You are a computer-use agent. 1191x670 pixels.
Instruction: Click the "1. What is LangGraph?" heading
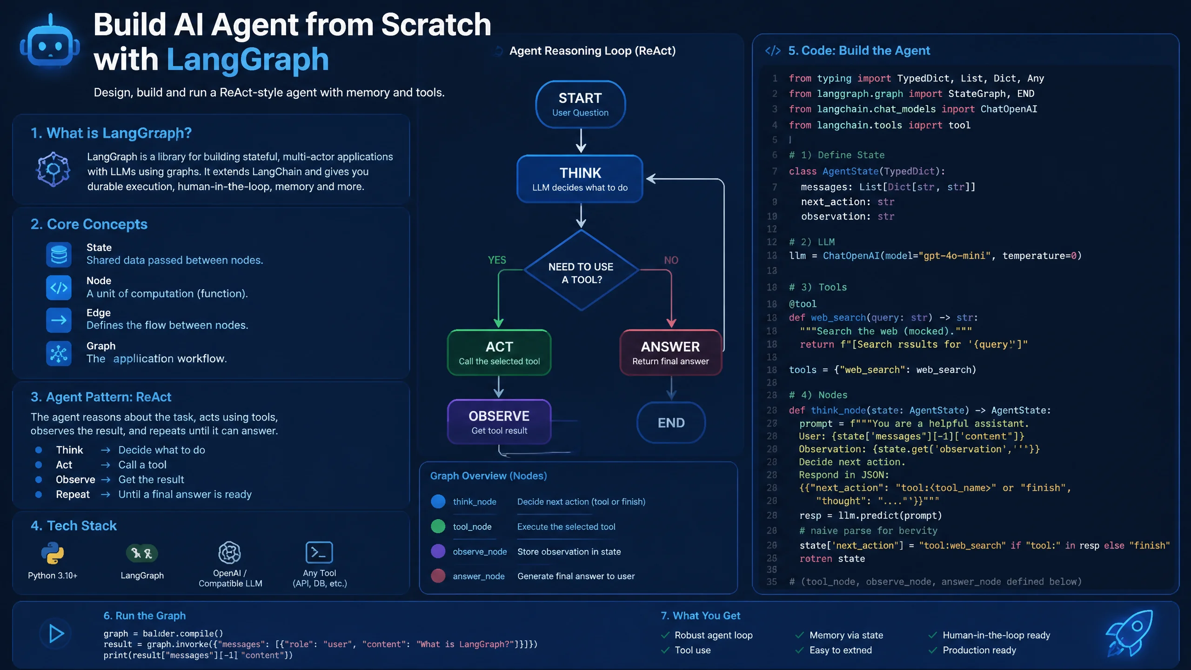coord(111,134)
